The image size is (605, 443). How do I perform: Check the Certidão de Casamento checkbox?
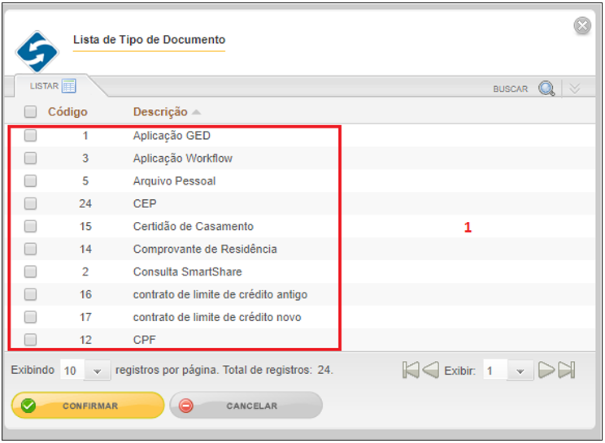point(30,226)
